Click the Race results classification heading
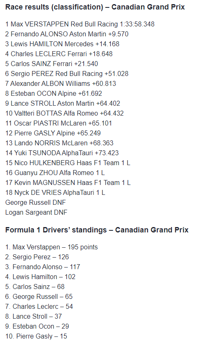Viewport: 208px width, 341px height. (95, 7)
